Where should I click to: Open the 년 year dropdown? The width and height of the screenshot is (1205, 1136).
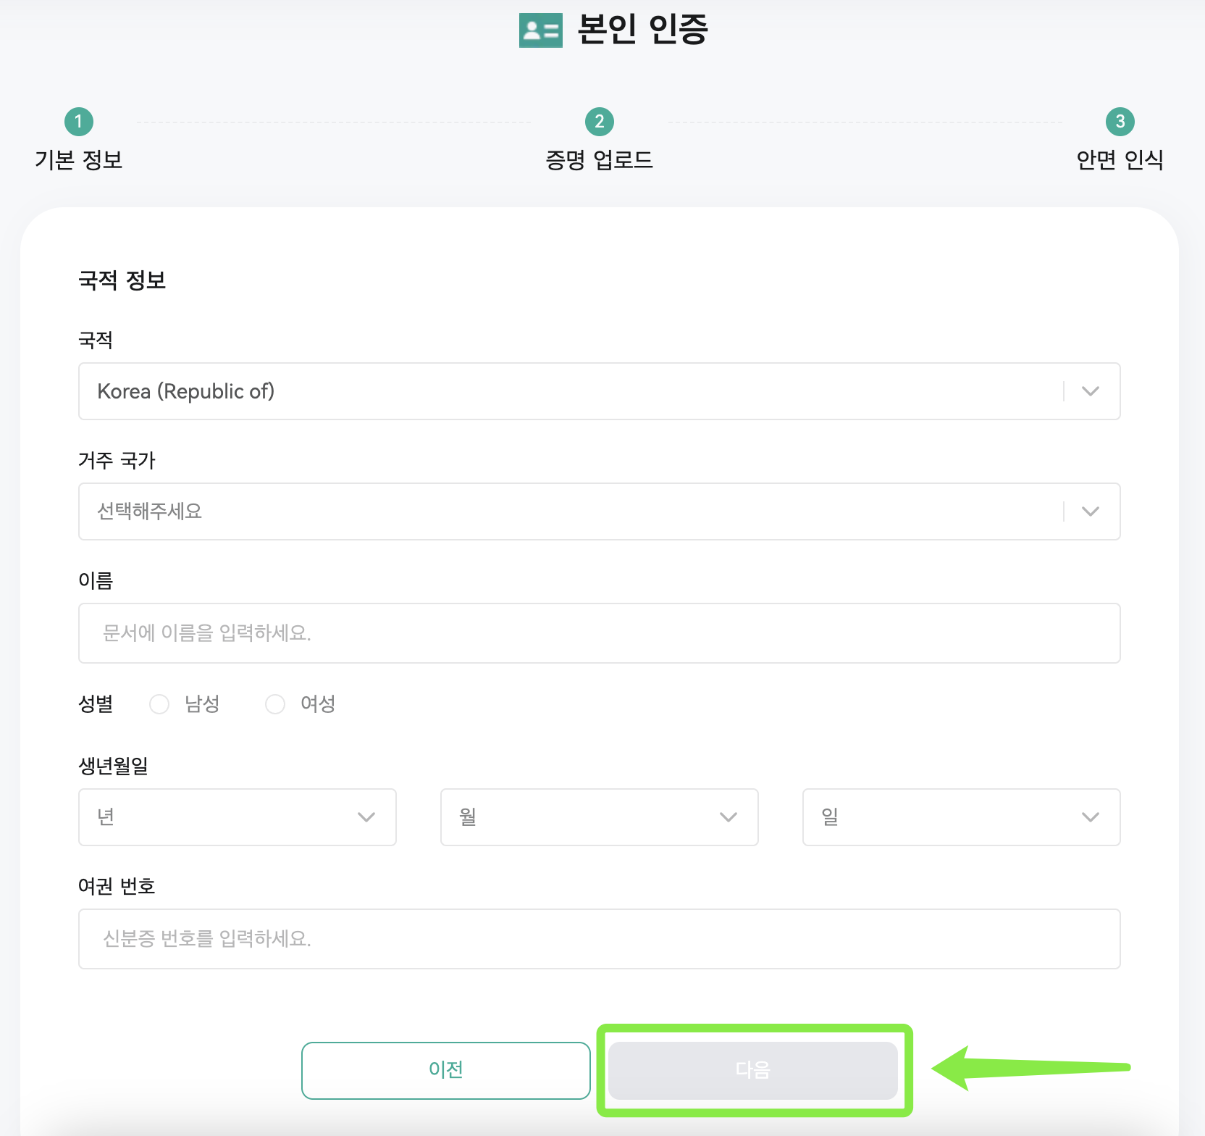(238, 817)
